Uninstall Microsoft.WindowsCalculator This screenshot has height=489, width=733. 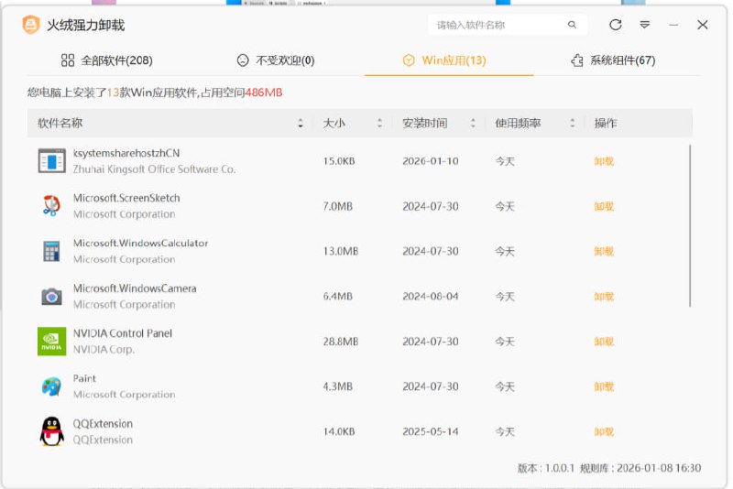pyautogui.click(x=604, y=251)
